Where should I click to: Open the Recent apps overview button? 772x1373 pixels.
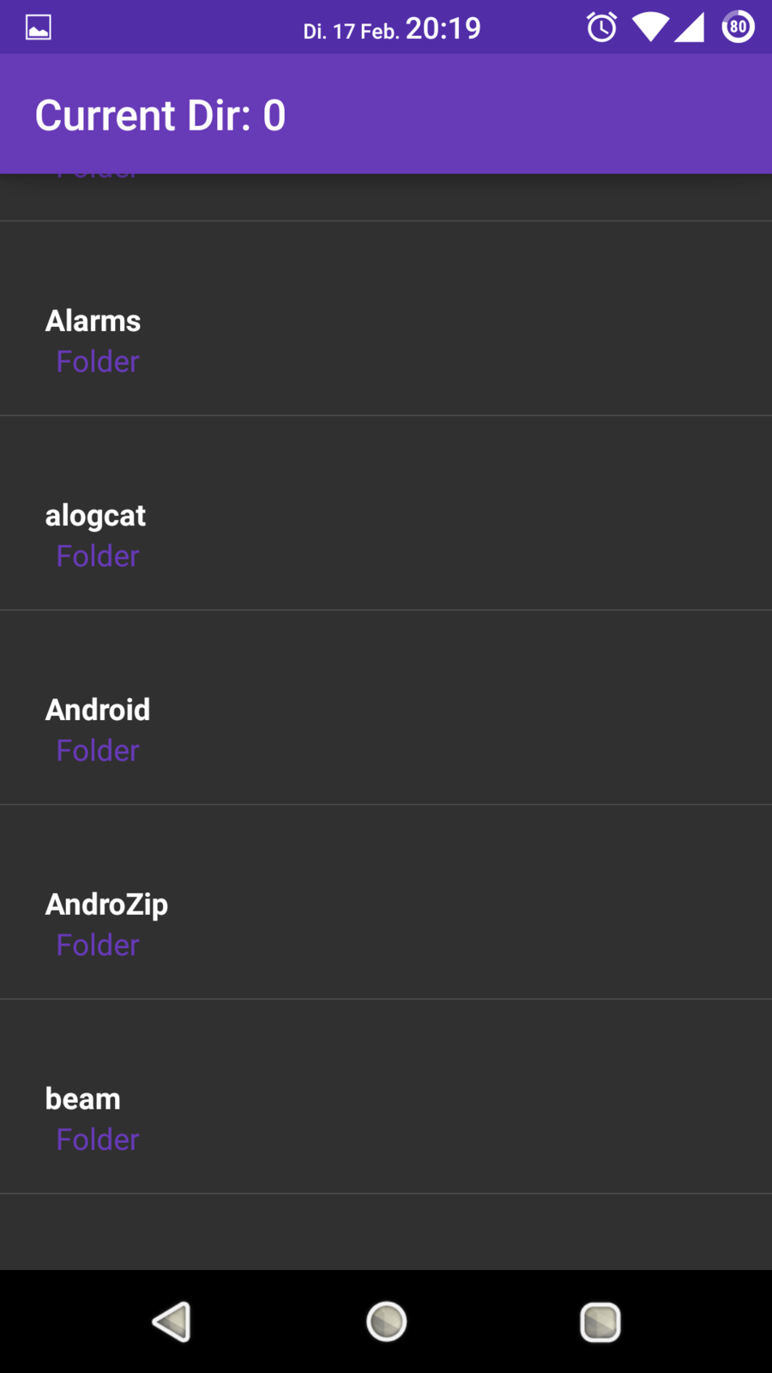pyautogui.click(x=600, y=1322)
